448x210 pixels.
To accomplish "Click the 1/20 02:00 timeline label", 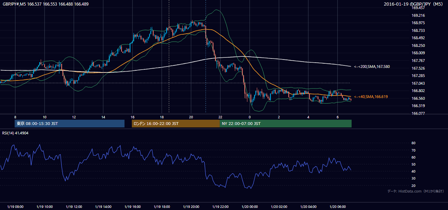I will [x=279, y=207].
